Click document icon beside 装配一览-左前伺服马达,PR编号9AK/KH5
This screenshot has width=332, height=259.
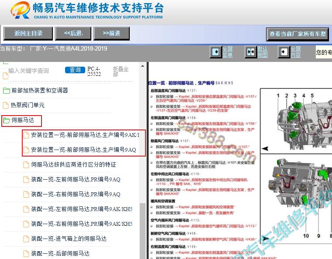coord(26,209)
